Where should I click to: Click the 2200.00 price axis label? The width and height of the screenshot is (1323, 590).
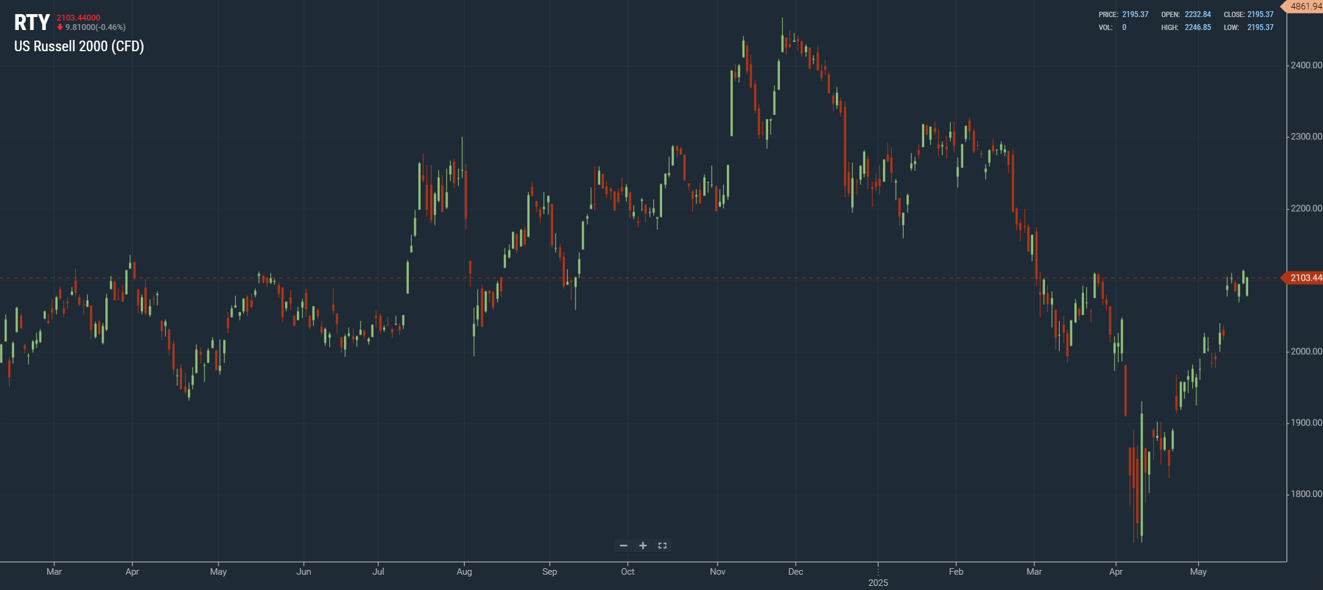(1306, 208)
